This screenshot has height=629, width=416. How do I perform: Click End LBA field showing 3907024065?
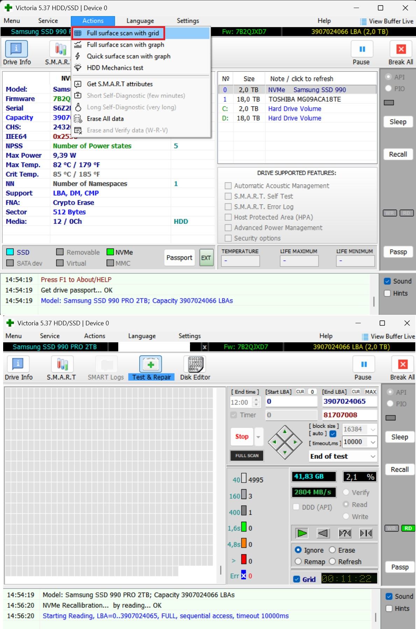tap(350, 402)
